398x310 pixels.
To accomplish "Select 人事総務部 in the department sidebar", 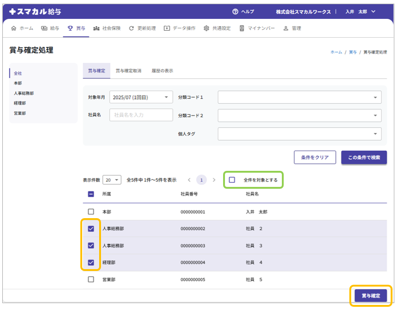I will [x=24, y=93].
